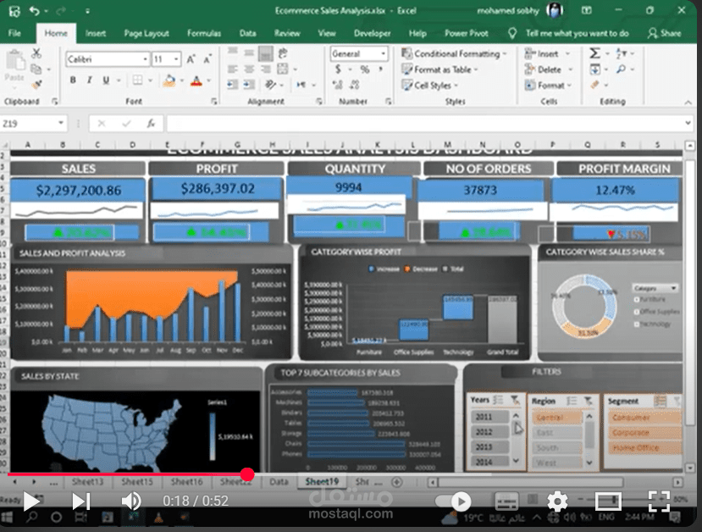702x532 pixels.
Task: Click the Accounting dollar format icon
Action: pos(338,69)
